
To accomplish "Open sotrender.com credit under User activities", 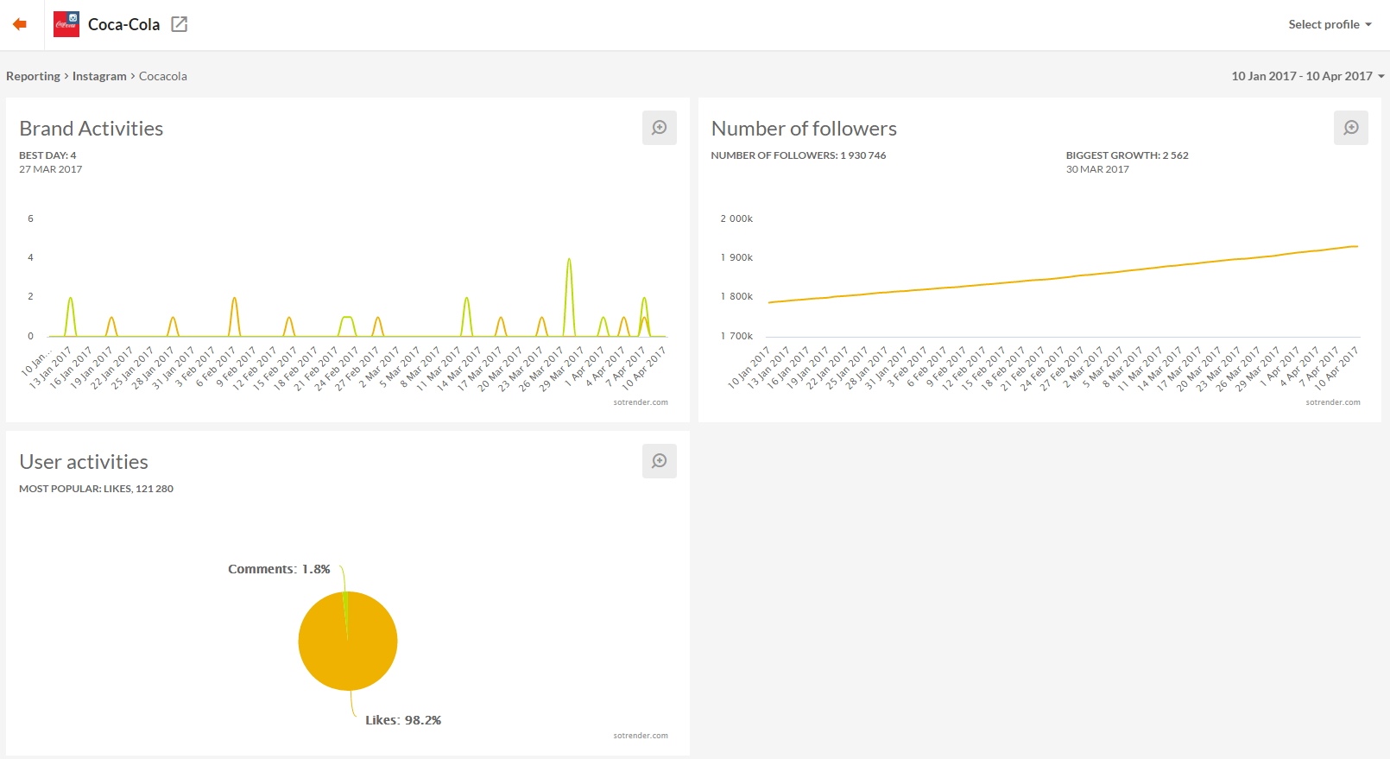I will [641, 736].
